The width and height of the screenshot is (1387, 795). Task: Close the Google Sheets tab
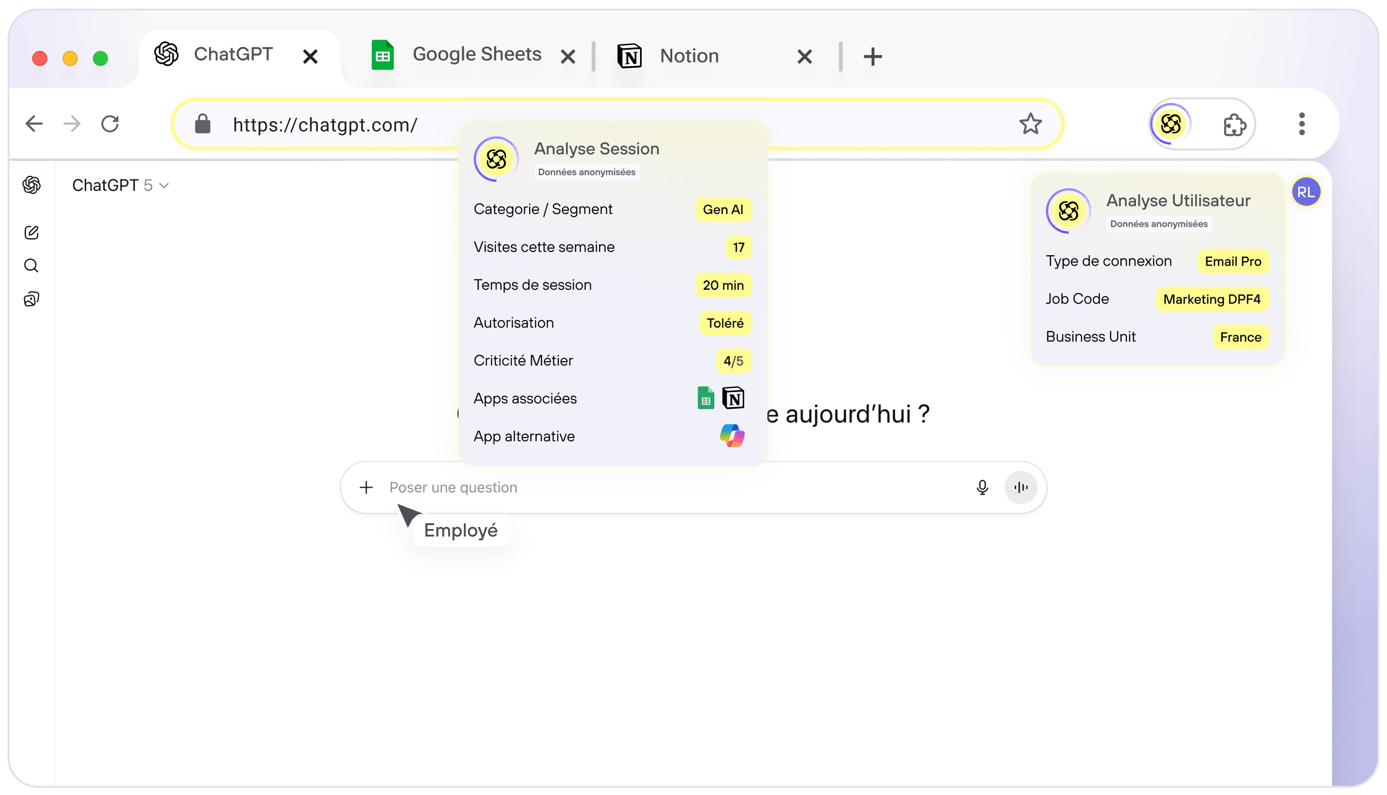pyautogui.click(x=568, y=56)
